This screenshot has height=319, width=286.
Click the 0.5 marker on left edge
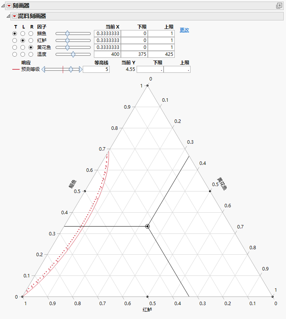point(85,191)
